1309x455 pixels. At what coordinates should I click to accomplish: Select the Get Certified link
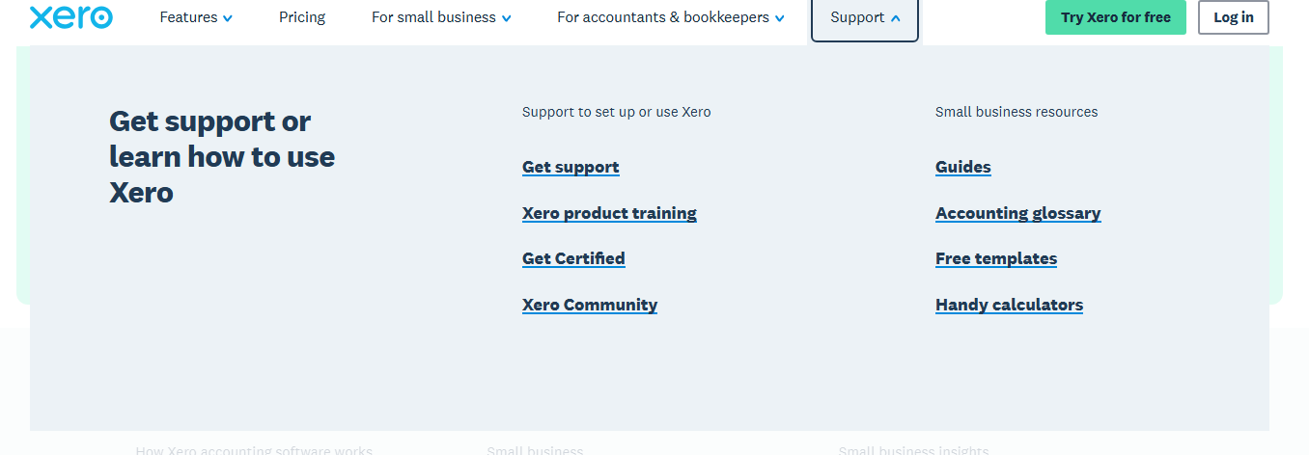[x=573, y=258]
